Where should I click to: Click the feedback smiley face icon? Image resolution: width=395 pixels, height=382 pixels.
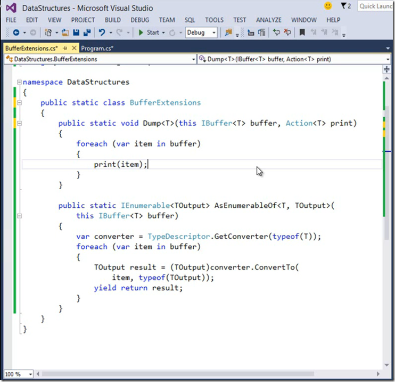pyautogui.click(x=328, y=6)
